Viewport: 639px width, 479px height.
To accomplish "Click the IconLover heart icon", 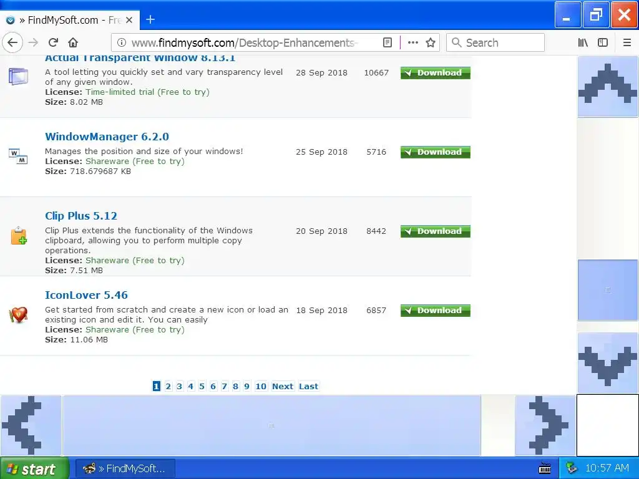I will (x=18, y=315).
